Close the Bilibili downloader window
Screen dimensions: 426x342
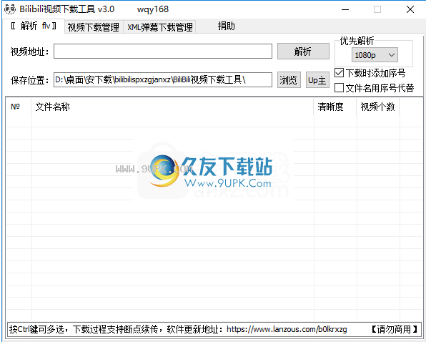tap(410, 10)
